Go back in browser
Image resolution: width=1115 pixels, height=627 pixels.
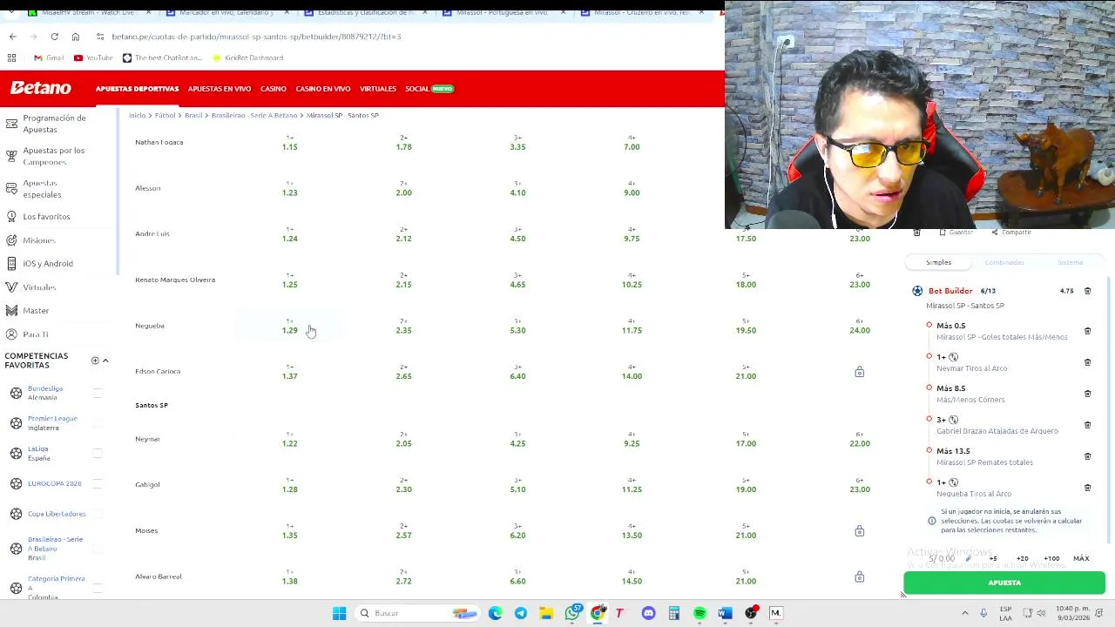pyautogui.click(x=12, y=37)
